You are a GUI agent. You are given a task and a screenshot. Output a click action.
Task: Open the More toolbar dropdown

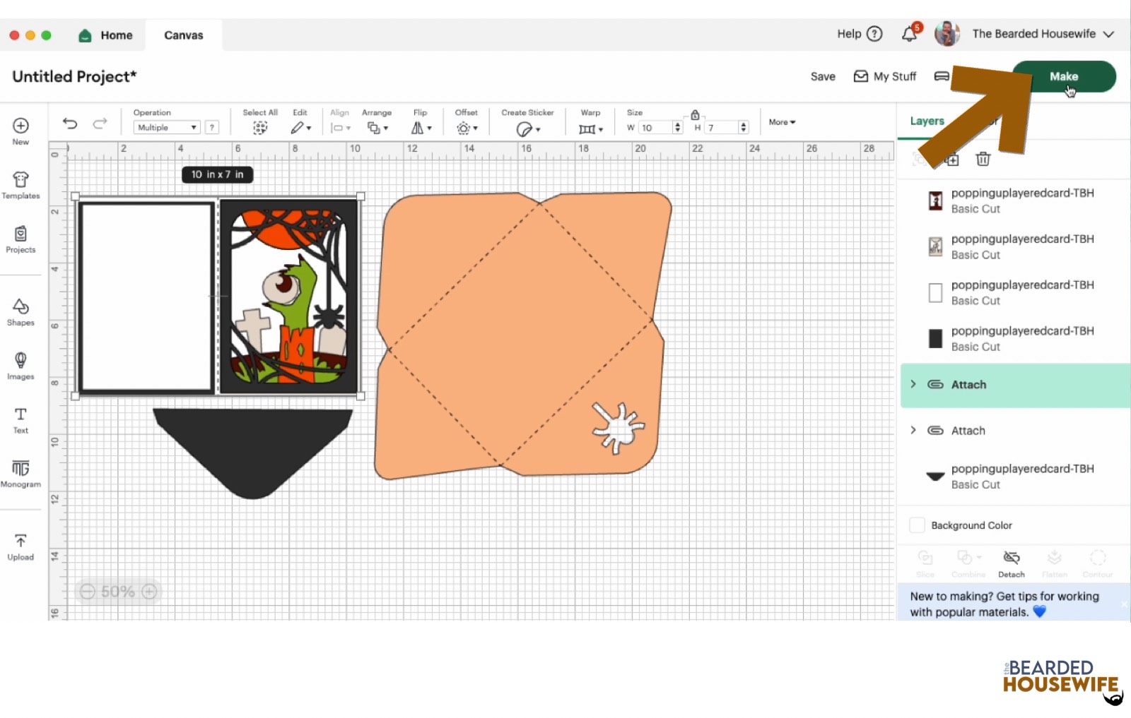782,122
